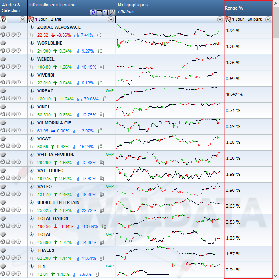Click GAP label in TF1 row
Image resolution: width=279 pixels, height=279 pixels.
coord(110,266)
